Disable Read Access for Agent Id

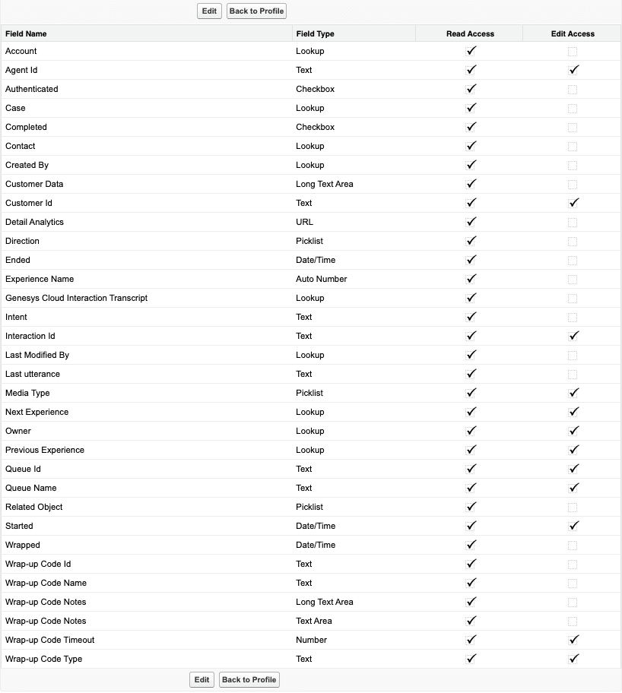coord(471,70)
